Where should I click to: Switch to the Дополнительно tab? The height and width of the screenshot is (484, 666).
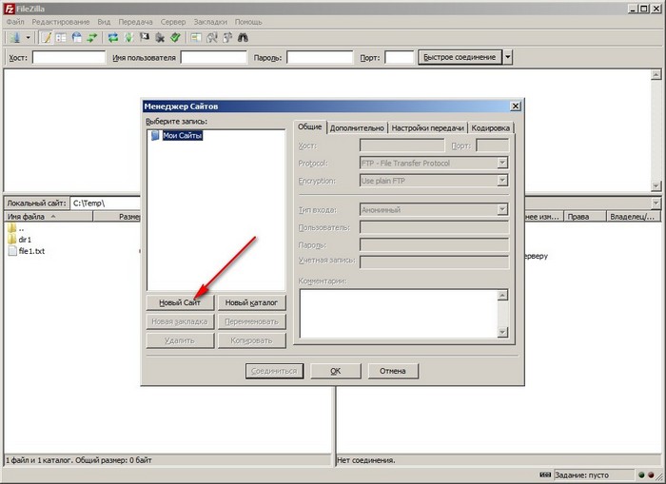click(x=357, y=127)
